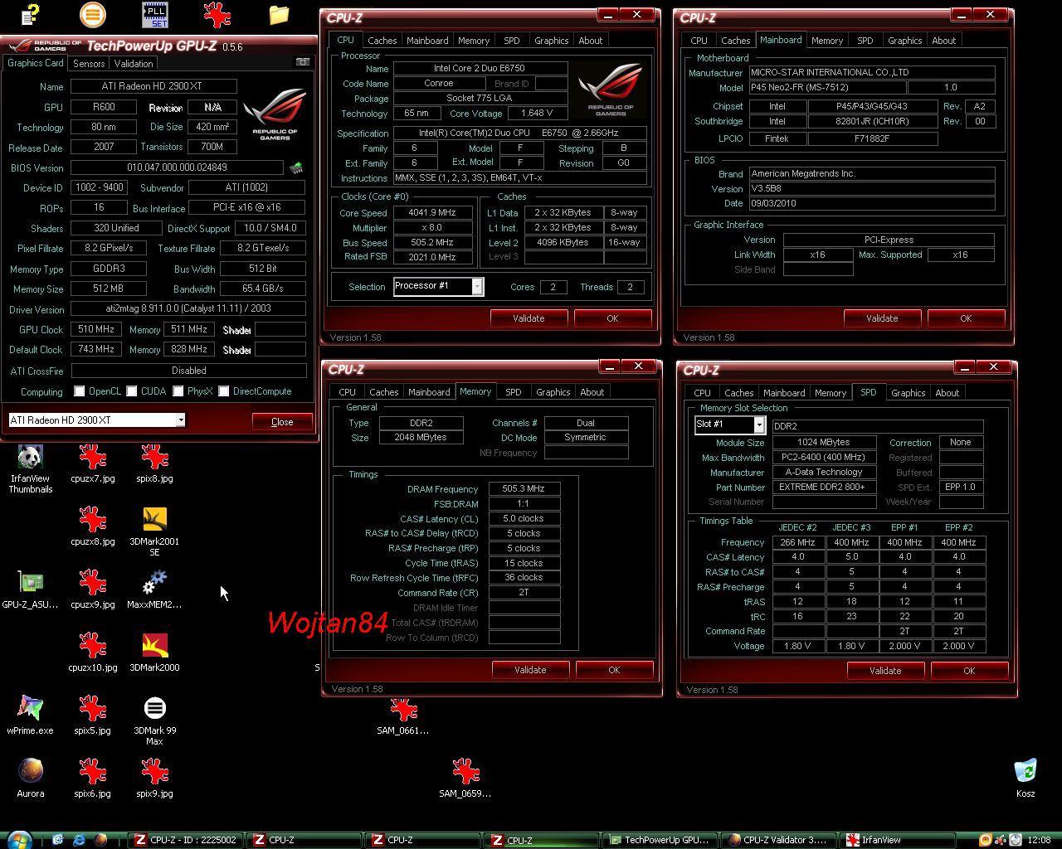Click Close button in GPU-Z
The height and width of the screenshot is (849, 1062).
pyautogui.click(x=282, y=421)
